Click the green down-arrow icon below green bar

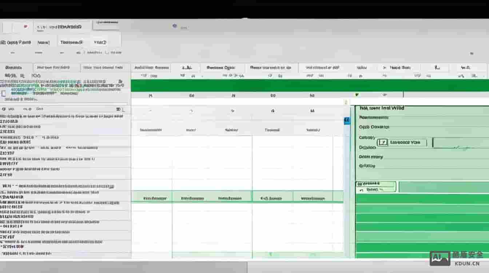(357, 95)
